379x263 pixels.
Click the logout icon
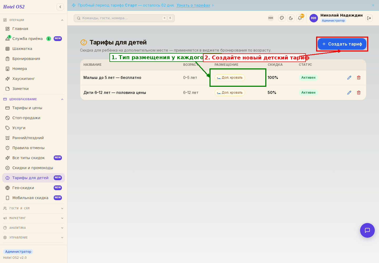coord(369,18)
